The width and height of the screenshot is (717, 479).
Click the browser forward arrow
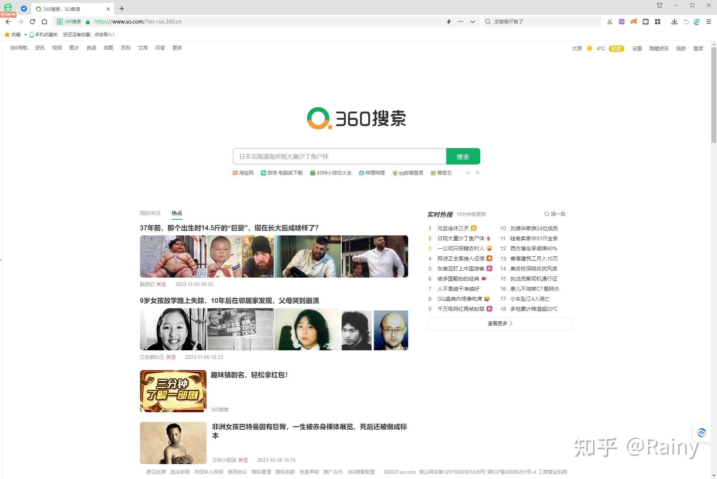click(21, 22)
